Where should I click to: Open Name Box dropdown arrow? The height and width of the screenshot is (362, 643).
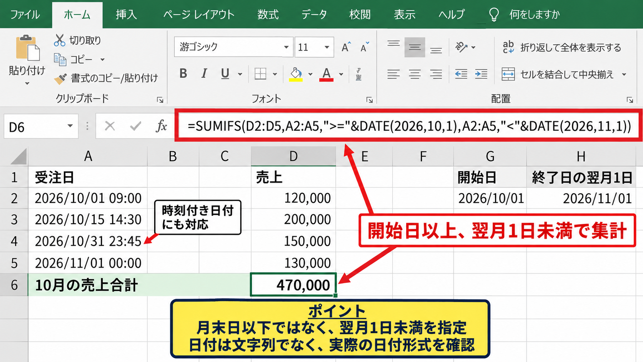70,126
